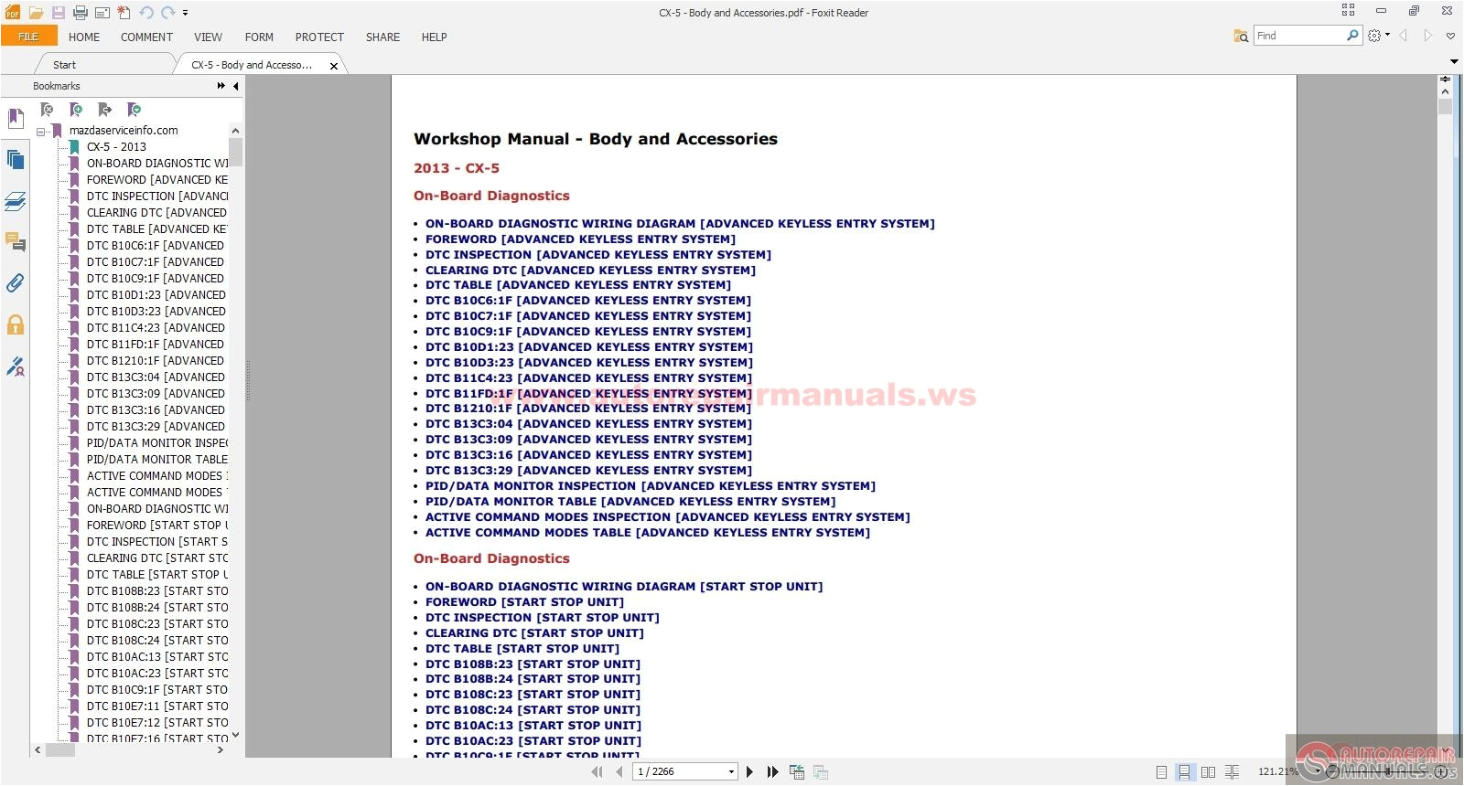Click the add new bookmark icon

point(76,110)
